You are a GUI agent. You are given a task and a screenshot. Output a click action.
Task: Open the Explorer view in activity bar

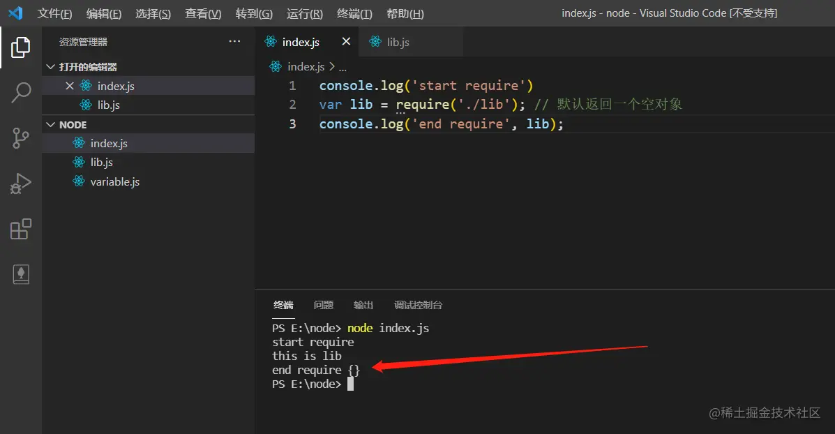(x=21, y=47)
